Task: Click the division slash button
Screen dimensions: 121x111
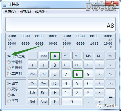Action: pyautogui.click(x=100, y=74)
